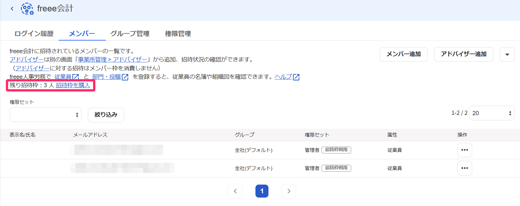Click 管理者 in the second member row
Viewport: 520px width, 206px height.
point(312,168)
